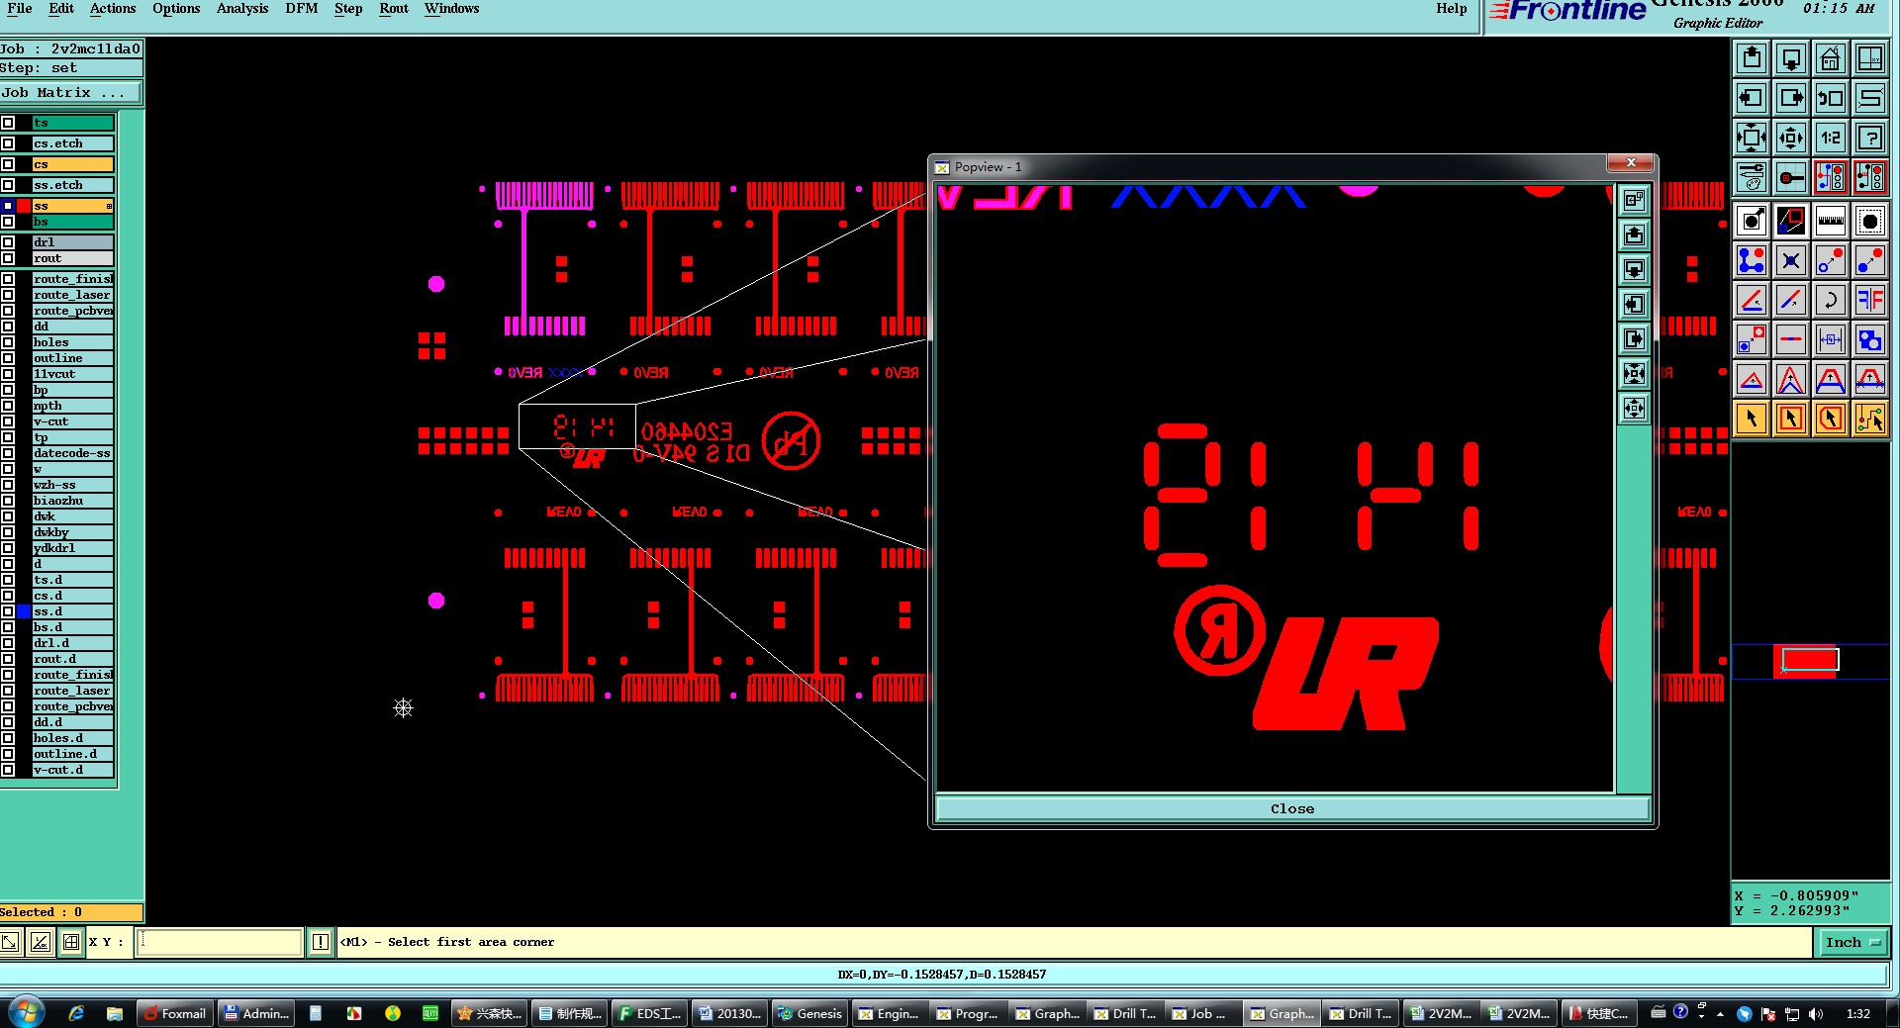Open the Windows Start button
Image resolution: width=1900 pixels, height=1028 pixels.
point(27,1013)
